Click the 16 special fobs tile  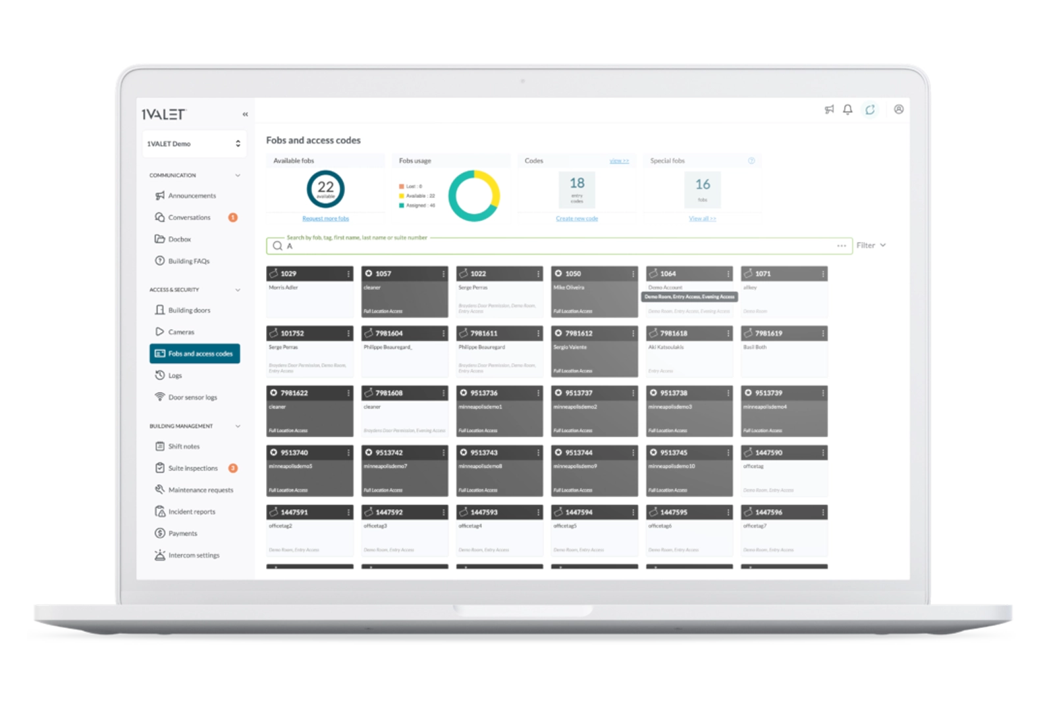(703, 189)
